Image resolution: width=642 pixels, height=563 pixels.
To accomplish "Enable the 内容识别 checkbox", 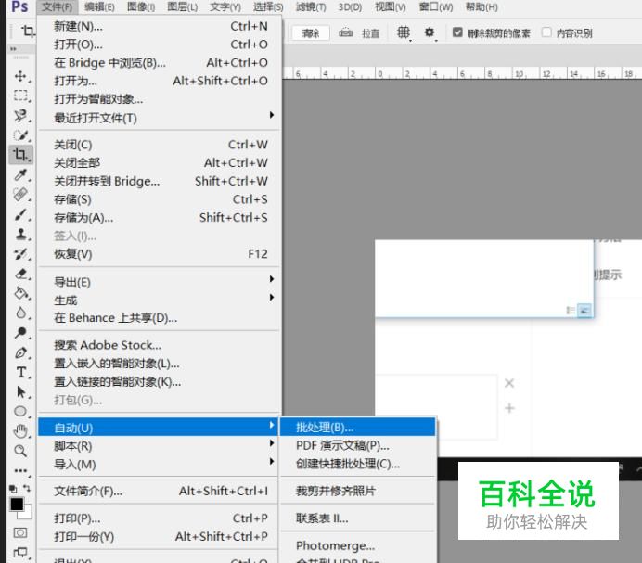I will [x=546, y=32].
